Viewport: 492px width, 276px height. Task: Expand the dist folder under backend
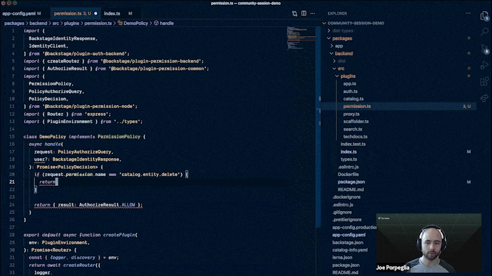[x=341, y=61]
